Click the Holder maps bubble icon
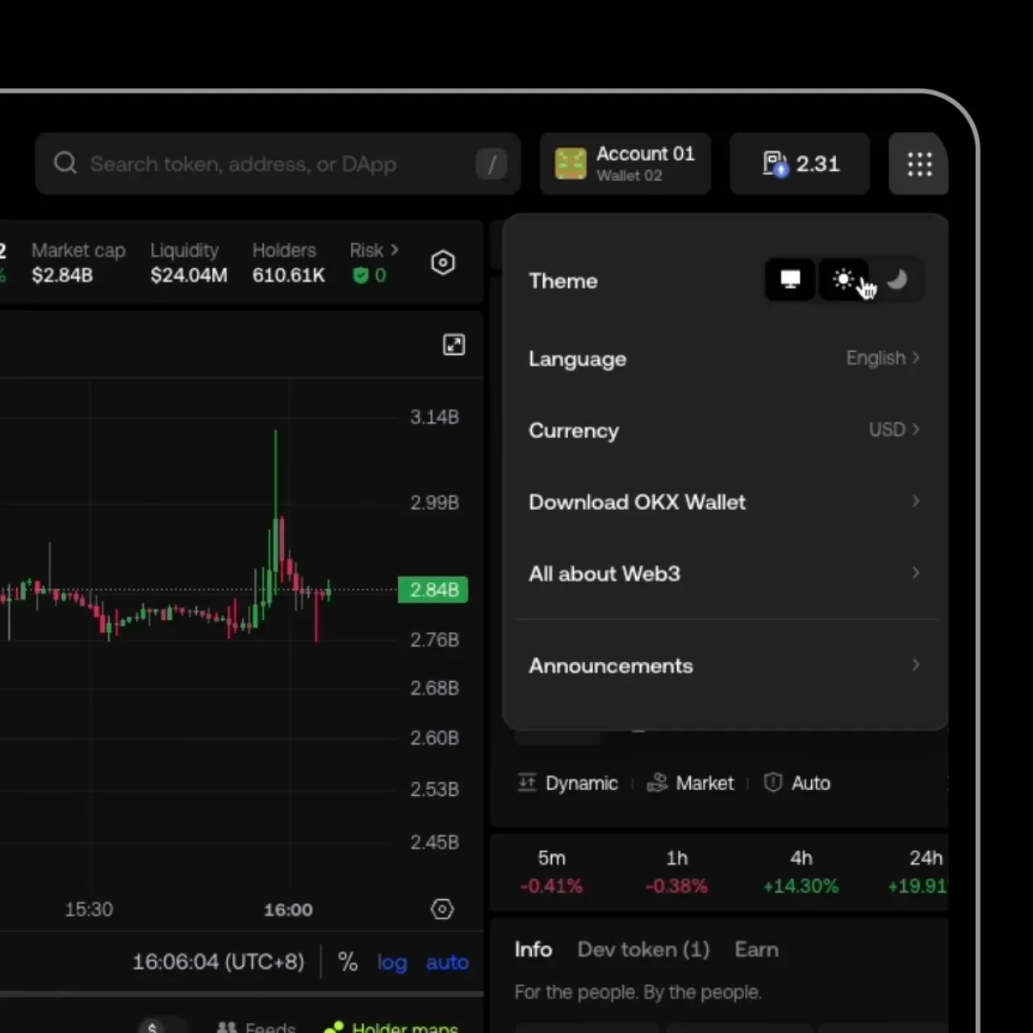Viewport: 1033px width, 1033px height. coord(333,1027)
